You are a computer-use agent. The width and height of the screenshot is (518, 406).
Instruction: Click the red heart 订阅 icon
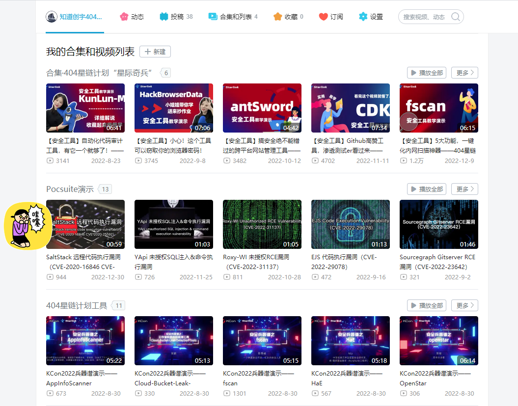click(x=323, y=17)
